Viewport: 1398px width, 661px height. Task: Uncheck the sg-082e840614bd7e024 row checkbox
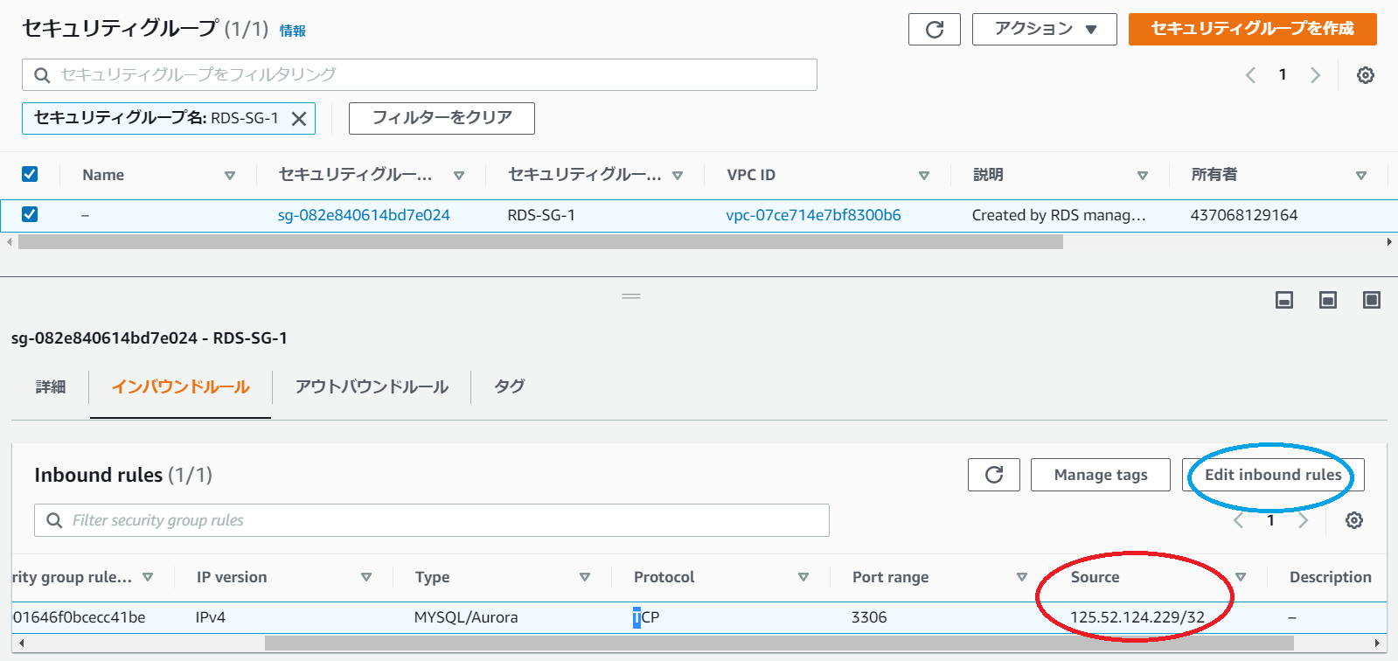tap(30, 214)
